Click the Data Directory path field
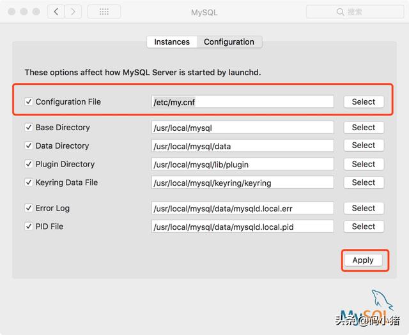409x335 pixels. [243, 145]
